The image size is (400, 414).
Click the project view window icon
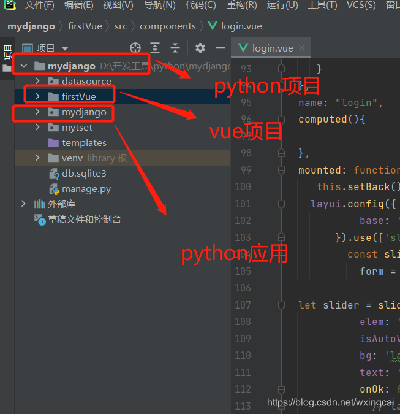click(x=28, y=48)
